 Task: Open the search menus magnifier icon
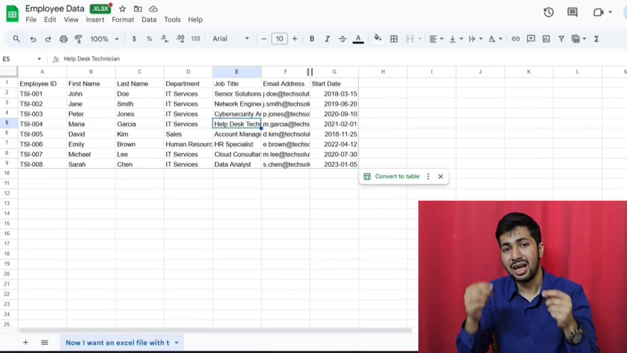(x=16, y=39)
